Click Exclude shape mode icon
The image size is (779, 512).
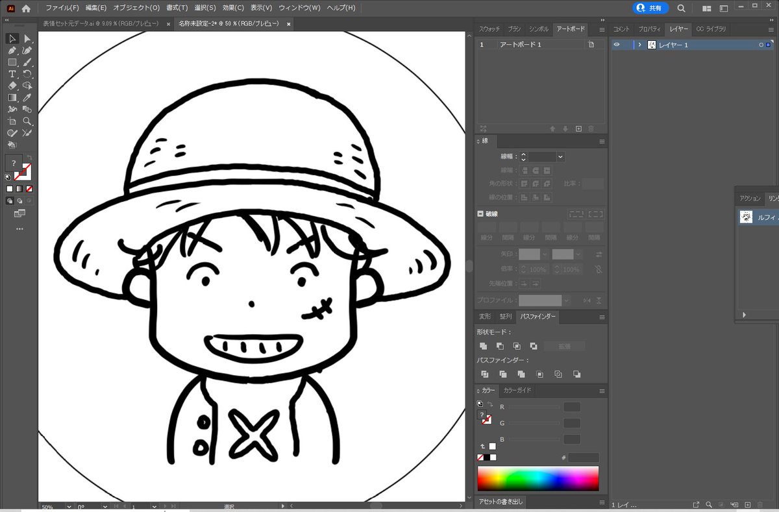point(534,347)
